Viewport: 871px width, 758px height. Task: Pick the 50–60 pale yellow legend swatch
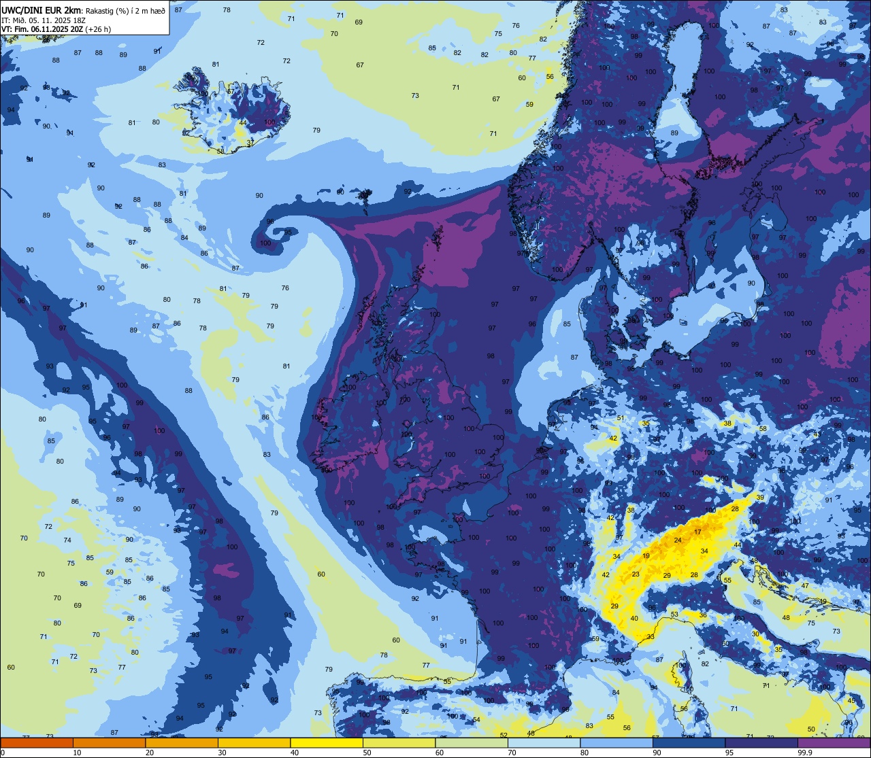[x=399, y=743]
